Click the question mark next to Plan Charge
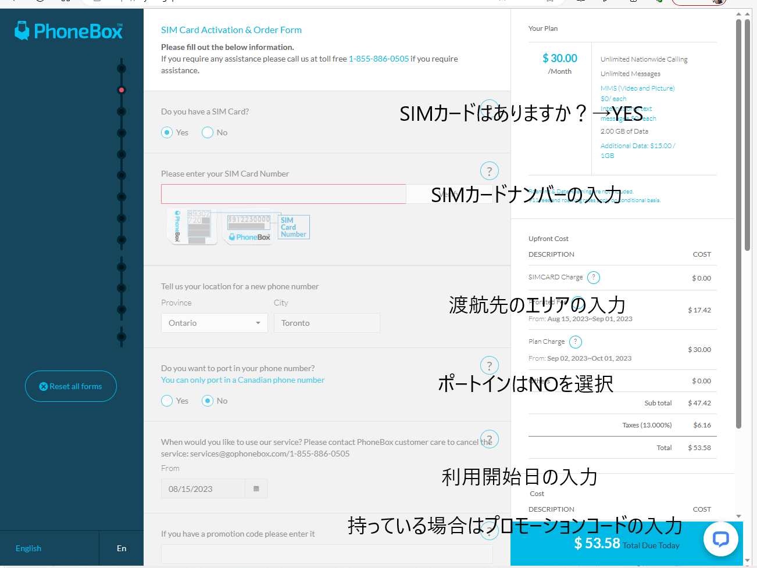Image resolution: width=757 pixels, height=568 pixels. (576, 341)
